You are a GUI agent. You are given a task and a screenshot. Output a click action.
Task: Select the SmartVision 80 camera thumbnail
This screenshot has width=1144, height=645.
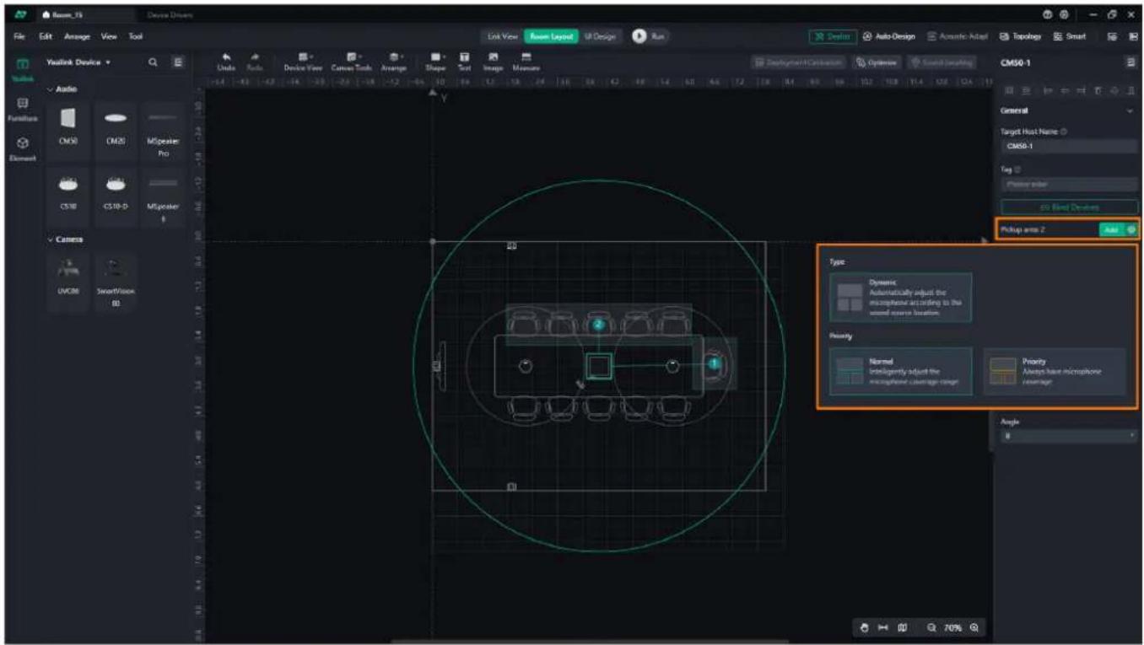(116, 282)
